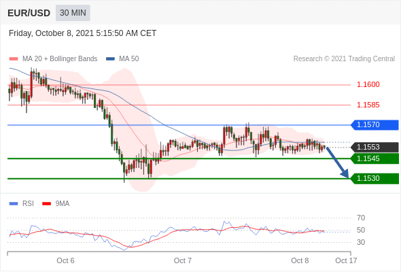Click the Oct 8 axis date label
The height and width of the screenshot is (272, 401).
coord(300,260)
